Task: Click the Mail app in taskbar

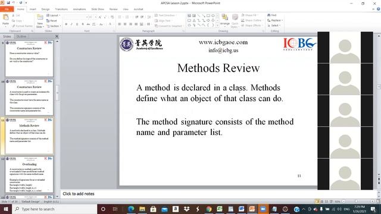Action: (164, 209)
